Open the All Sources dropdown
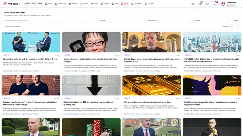Image resolution: width=243 pixels, height=136 pixels. click(x=169, y=20)
